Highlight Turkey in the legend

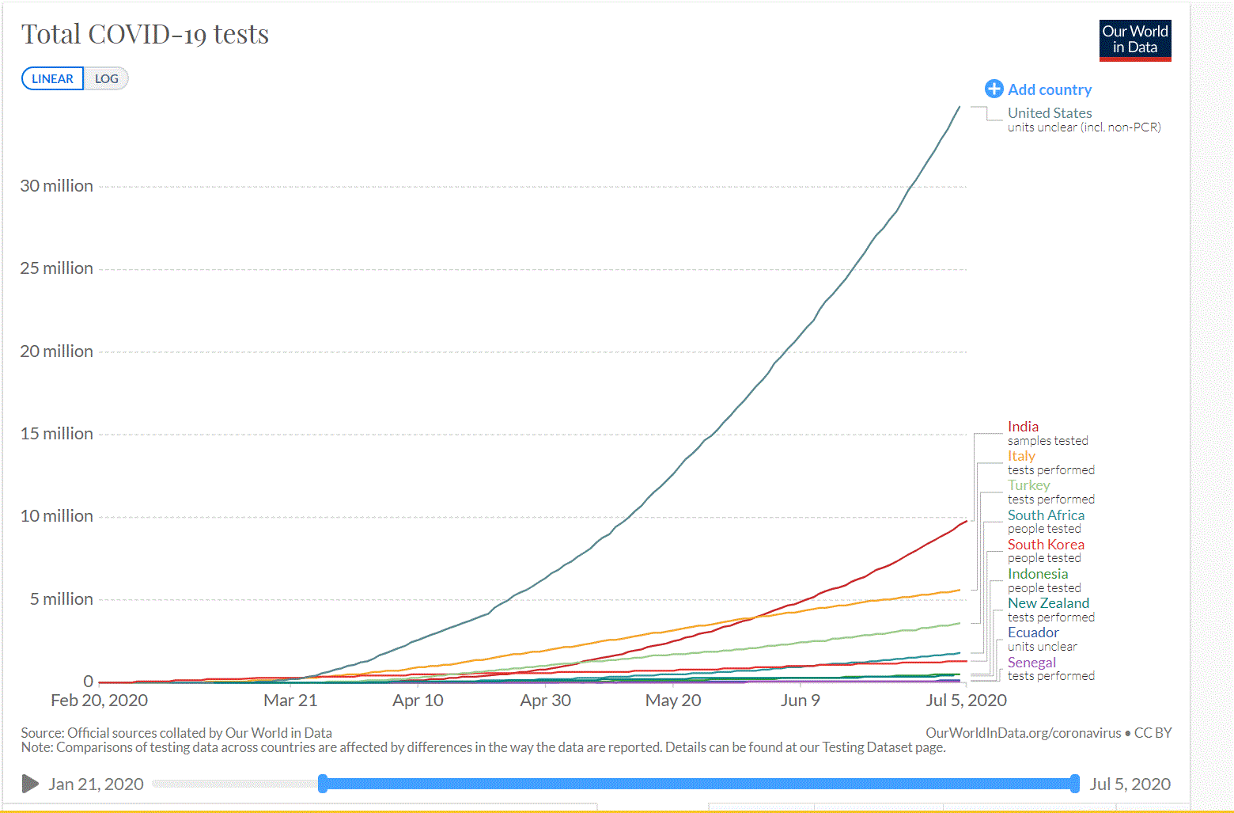point(1028,485)
